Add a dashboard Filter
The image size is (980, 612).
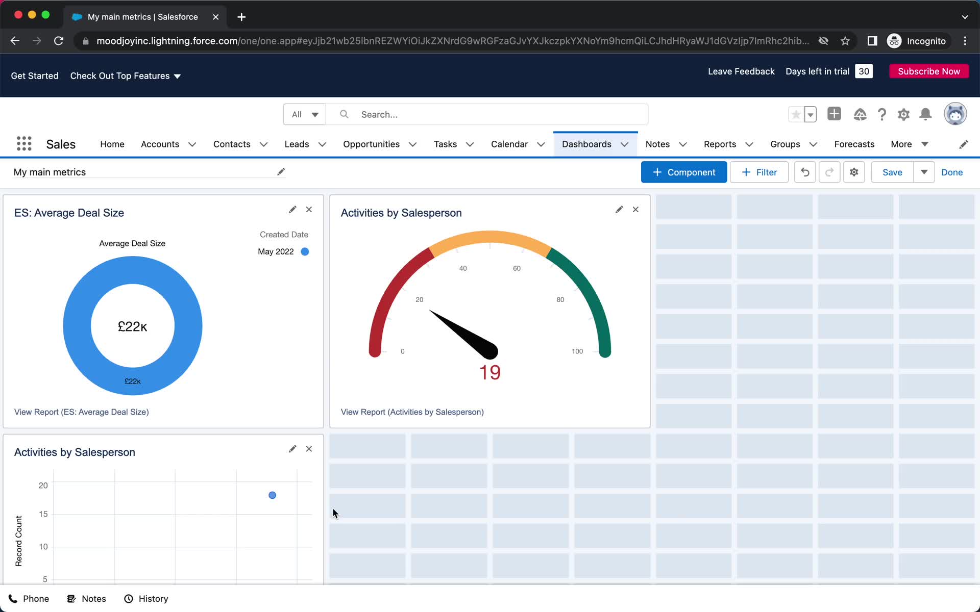tap(759, 172)
